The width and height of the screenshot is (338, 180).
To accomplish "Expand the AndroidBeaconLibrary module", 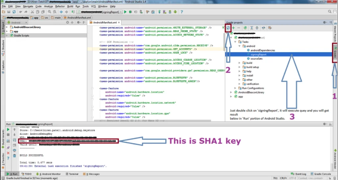I will point(7,27).
